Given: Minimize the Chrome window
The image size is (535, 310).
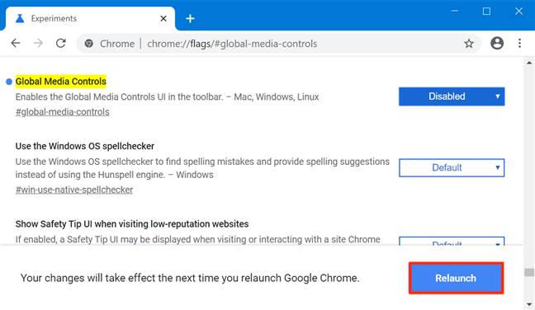Looking at the screenshot, I should pos(454,12).
